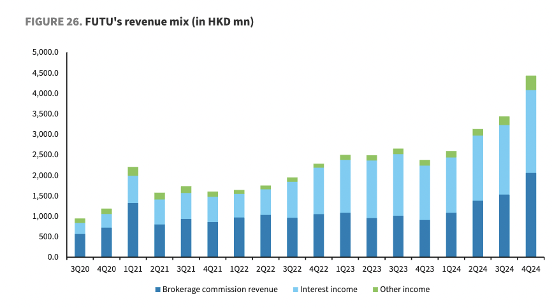The image size is (552, 308).
Task: Click the 3Q24 dark blue brokerage segment
Action: click(504, 225)
